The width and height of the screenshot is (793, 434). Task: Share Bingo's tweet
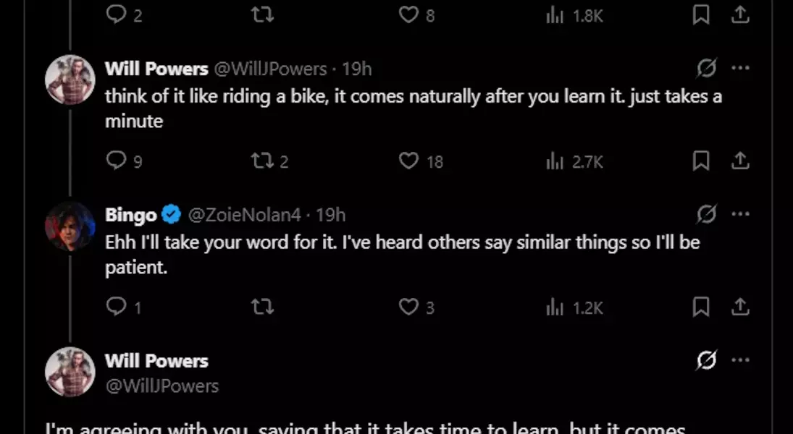click(739, 307)
